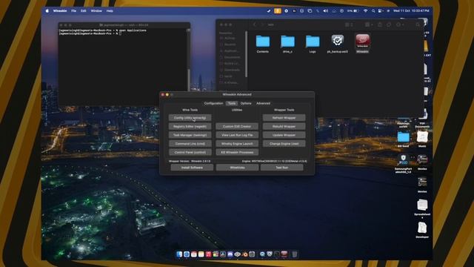Image resolution: width=474 pixels, height=267 pixels.
Task: Switch to the Advanced tab
Action: point(263,103)
